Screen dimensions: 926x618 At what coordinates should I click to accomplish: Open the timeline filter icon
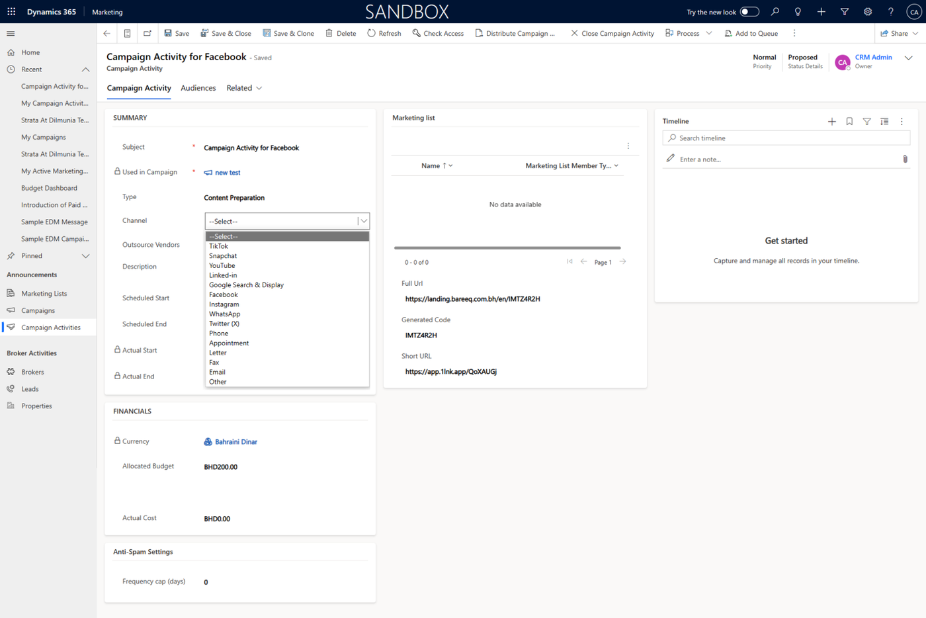[866, 122]
